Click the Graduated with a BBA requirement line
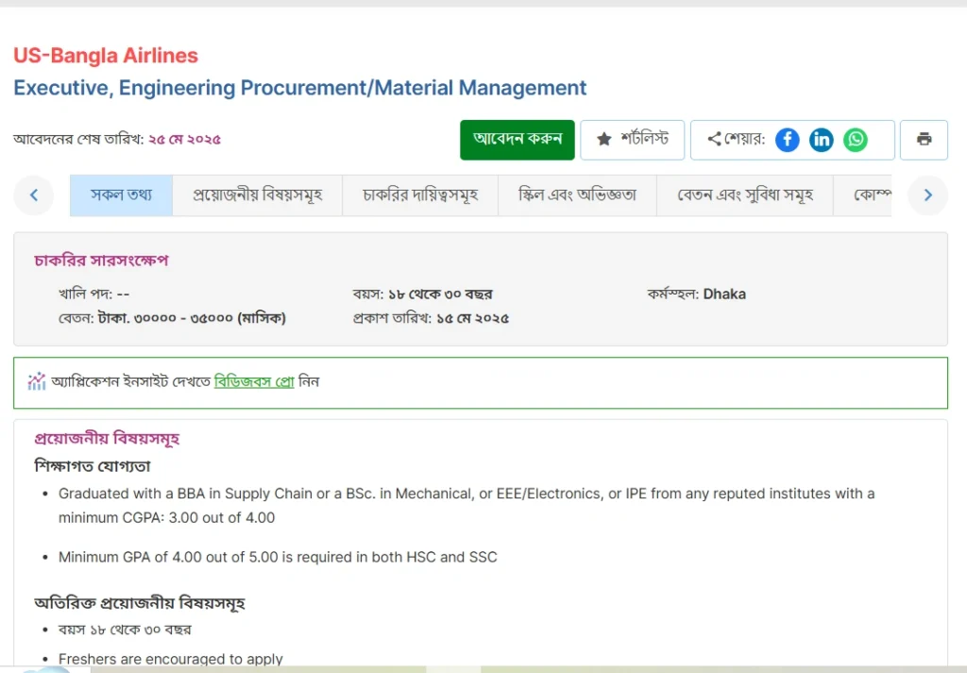Viewport: 967px width, 673px height. (x=467, y=505)
